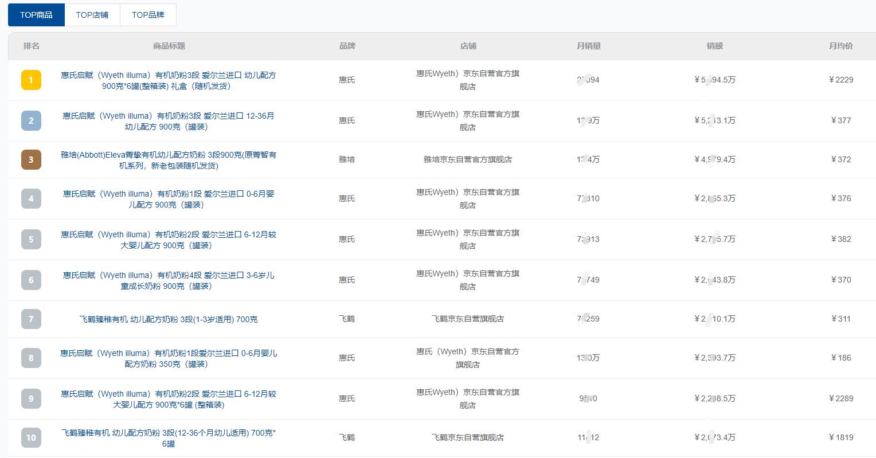This screenshot has height=458, width=876.
Task: Click the 惠氏 brand name in row 2
Action: pyautogui.click(x=346, y=120)
